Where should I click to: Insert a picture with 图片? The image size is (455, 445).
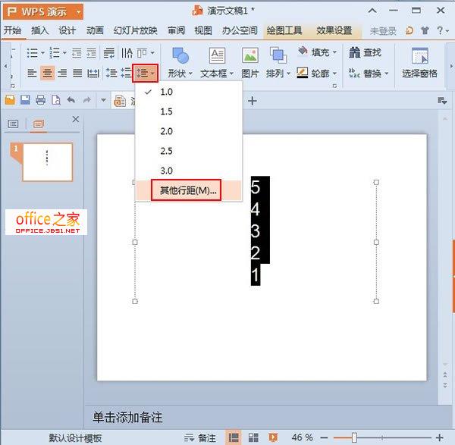coord(249,62)
